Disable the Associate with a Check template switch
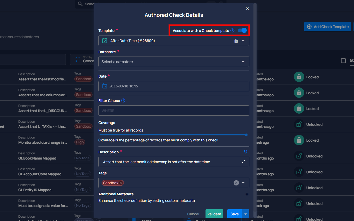 pyautogui.click(x=242, y=30)
